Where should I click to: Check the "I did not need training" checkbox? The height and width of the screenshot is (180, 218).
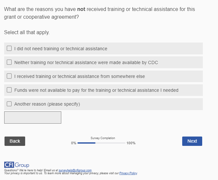click(9, 49)
